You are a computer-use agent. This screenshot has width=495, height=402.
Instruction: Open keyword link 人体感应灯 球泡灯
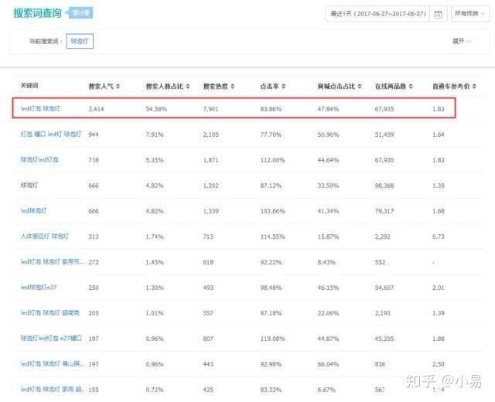coord(46,236)
